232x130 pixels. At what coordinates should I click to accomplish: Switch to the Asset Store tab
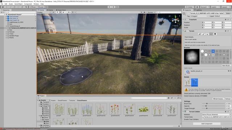[61, 10]
